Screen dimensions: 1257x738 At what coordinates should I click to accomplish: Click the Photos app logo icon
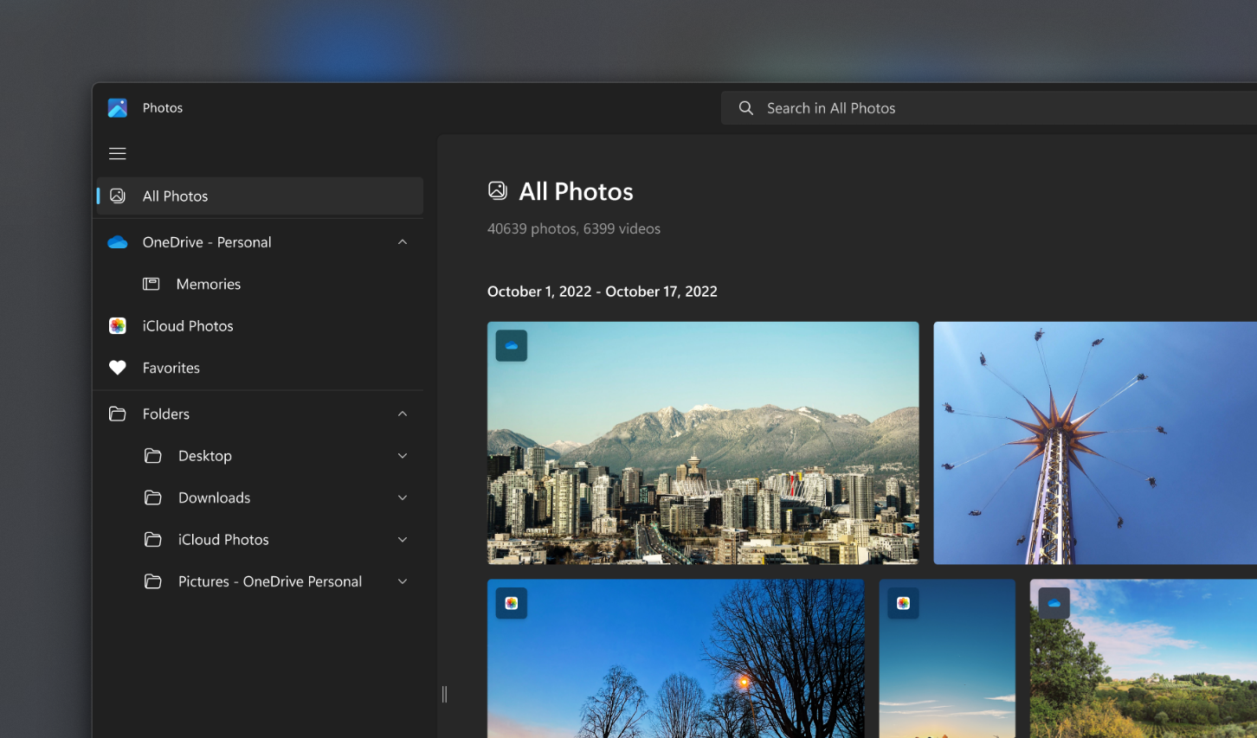point(118,107)
